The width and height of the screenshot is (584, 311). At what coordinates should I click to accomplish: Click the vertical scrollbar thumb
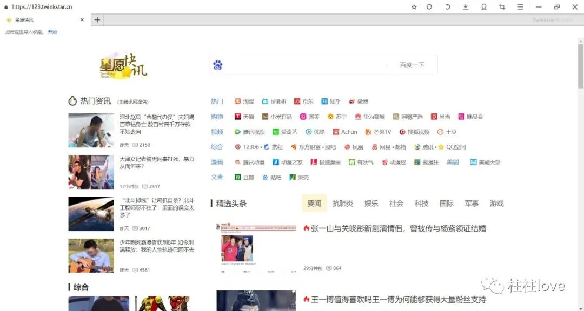tap(581, 66)
